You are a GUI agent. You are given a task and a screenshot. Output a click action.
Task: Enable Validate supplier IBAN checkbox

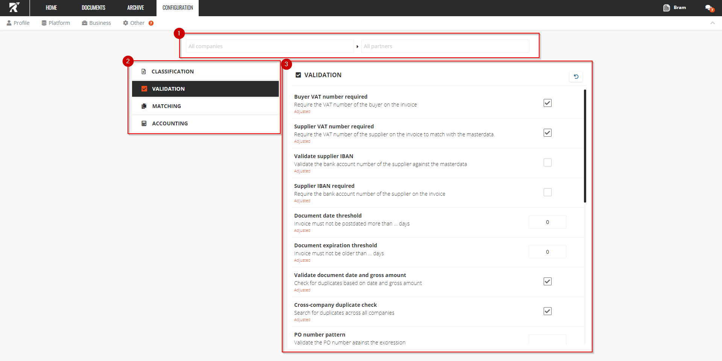point(547,163)
